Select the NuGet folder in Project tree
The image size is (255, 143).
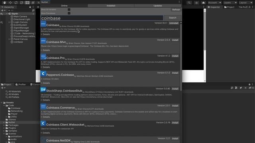12,122
